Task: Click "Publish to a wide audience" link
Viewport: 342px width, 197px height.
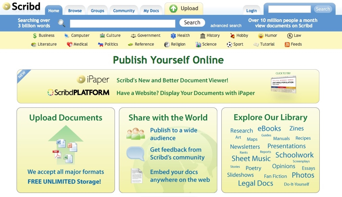Action: pyautogui.click(x=174, y=134)
